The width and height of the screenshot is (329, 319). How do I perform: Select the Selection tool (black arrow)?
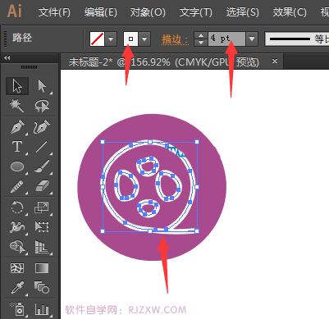tap(17, 86)
